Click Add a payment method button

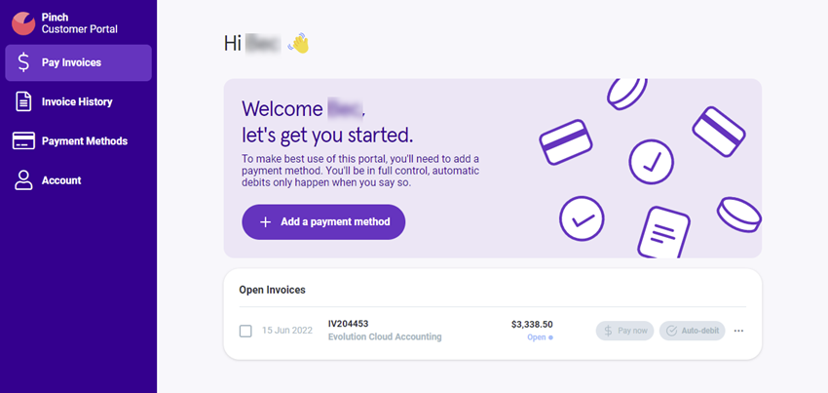[x=323, y=222]
